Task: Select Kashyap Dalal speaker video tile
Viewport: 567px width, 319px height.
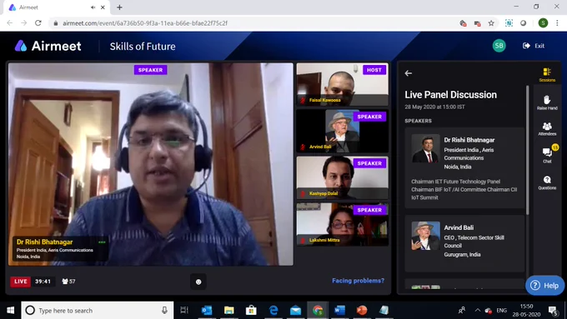Action: tap(343, 177)
